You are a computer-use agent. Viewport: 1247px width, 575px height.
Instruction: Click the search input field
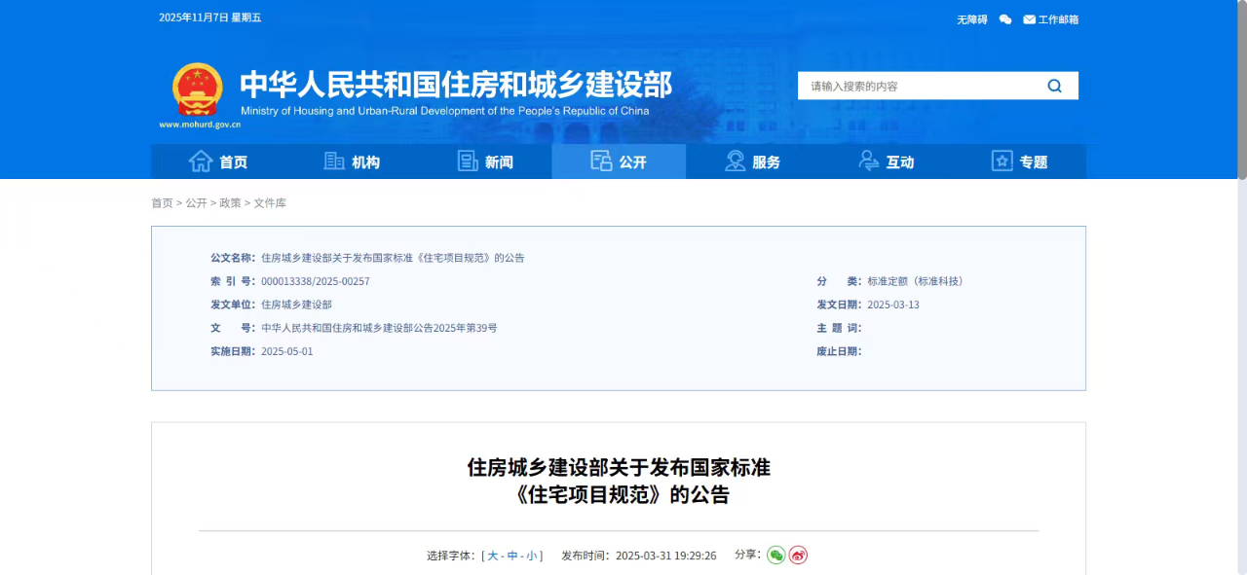pyautogui.click(x=916, y=86)
